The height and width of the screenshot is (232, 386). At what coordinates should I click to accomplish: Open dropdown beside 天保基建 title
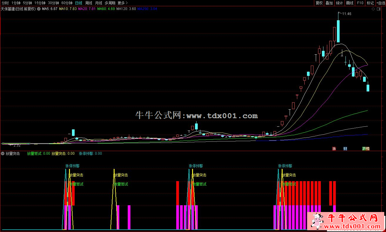[39, 9]
